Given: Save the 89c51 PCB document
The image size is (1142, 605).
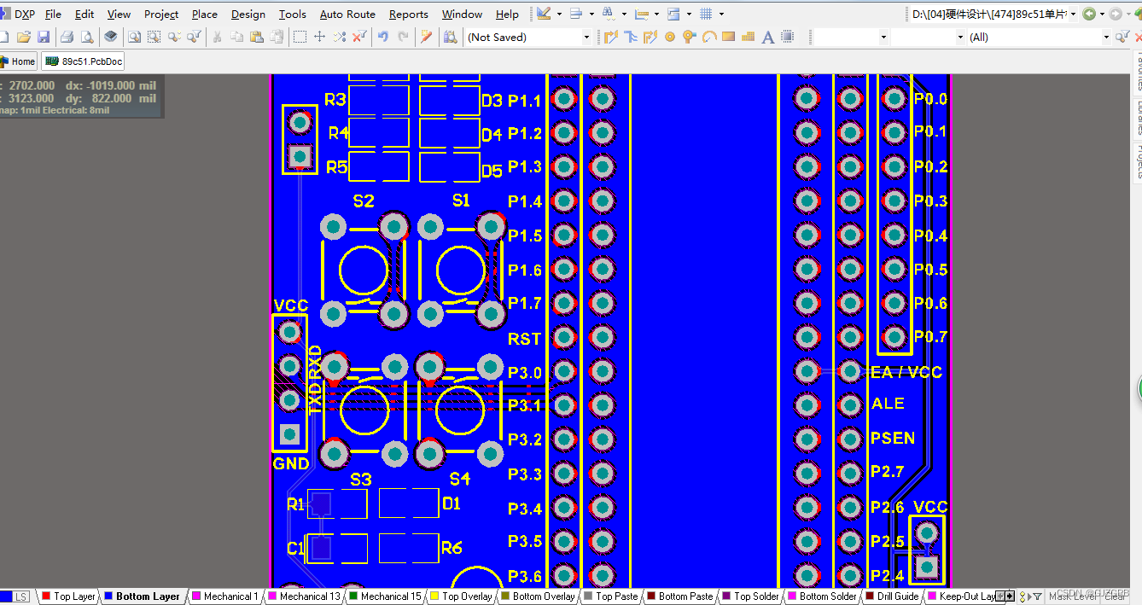Looking at the screenshot, I should pyautogui.click(x=44, y=37).
